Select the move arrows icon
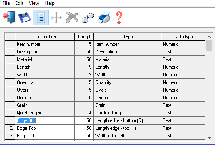 point(56,18)
